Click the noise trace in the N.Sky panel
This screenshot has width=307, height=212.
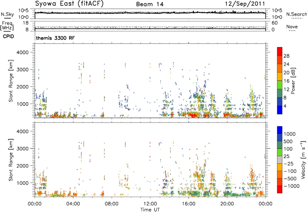(150, 13)
